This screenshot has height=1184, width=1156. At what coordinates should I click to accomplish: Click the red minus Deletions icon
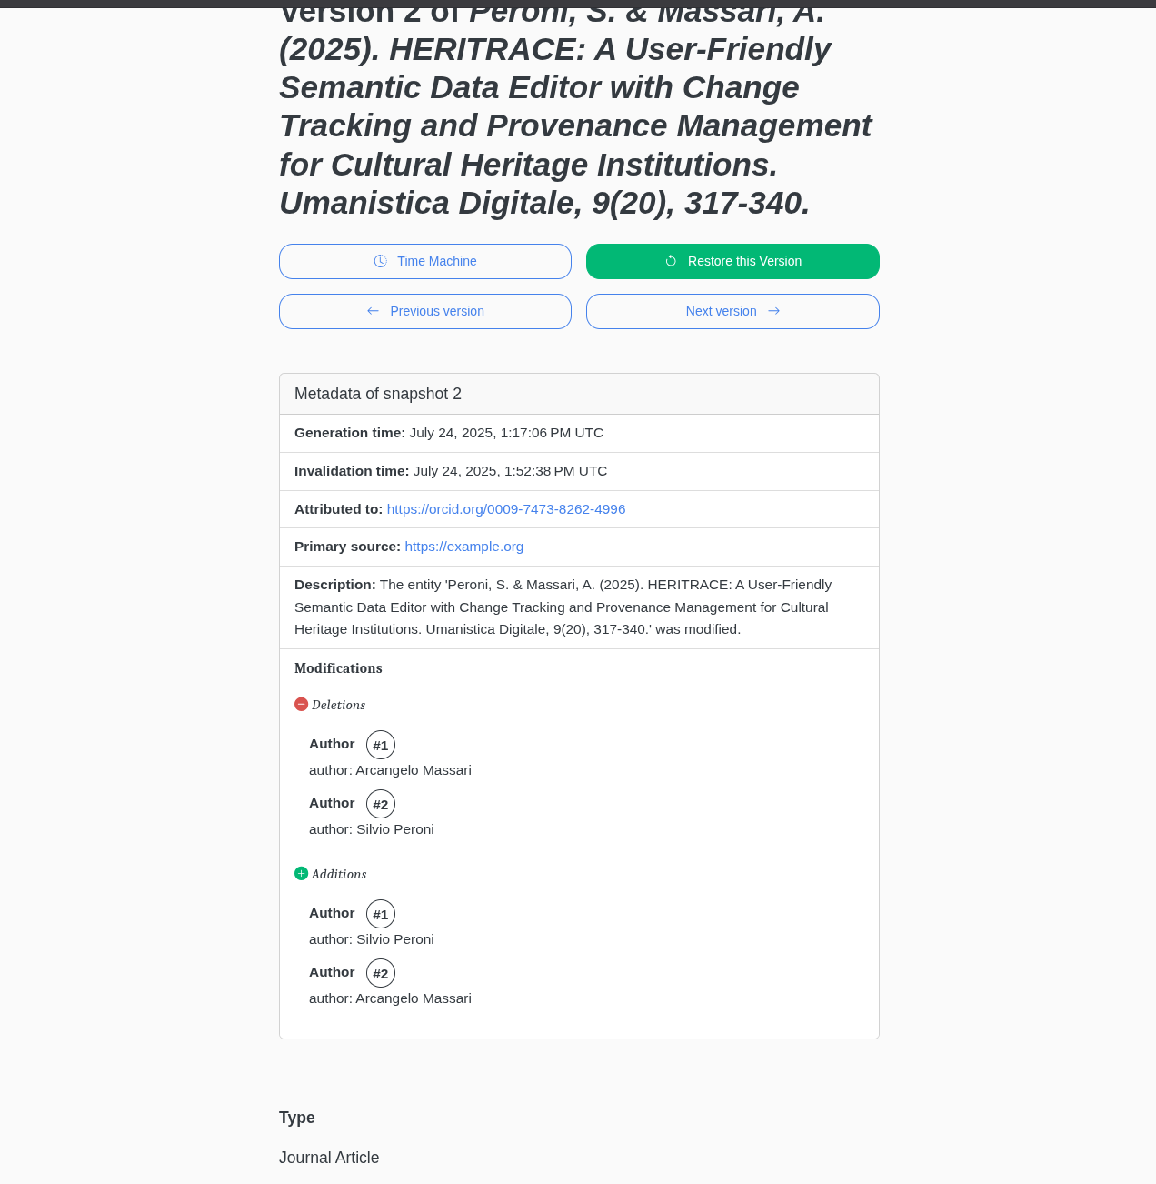pos(302,704)
